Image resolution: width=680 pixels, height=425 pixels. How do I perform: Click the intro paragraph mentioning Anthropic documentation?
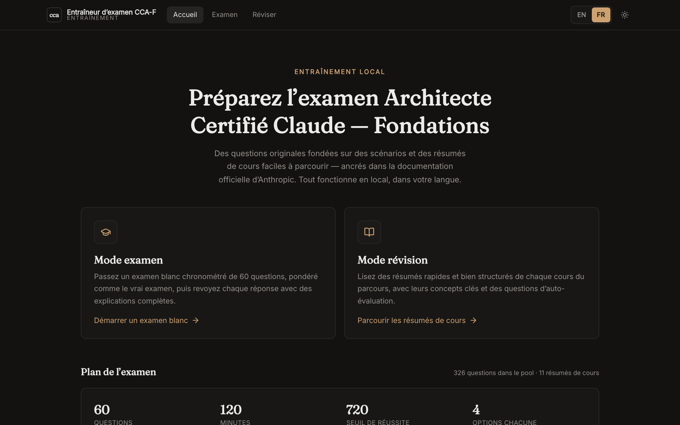point(340,166)
